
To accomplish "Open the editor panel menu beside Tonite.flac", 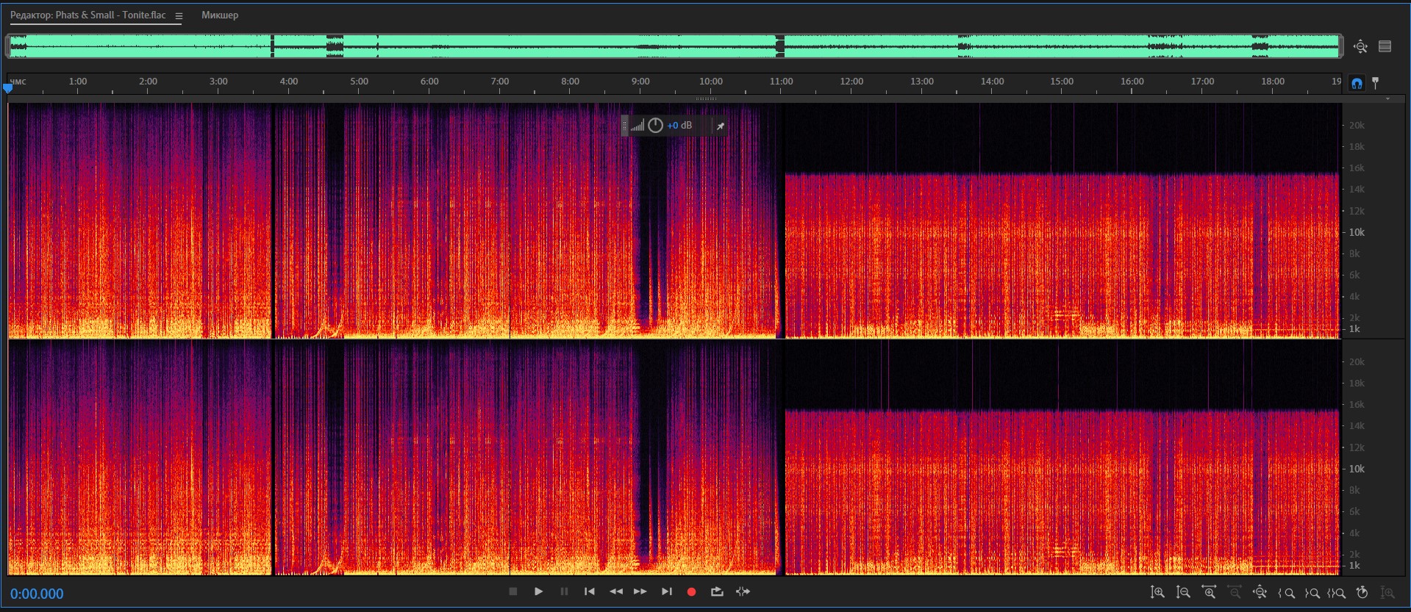I will 179,15.
